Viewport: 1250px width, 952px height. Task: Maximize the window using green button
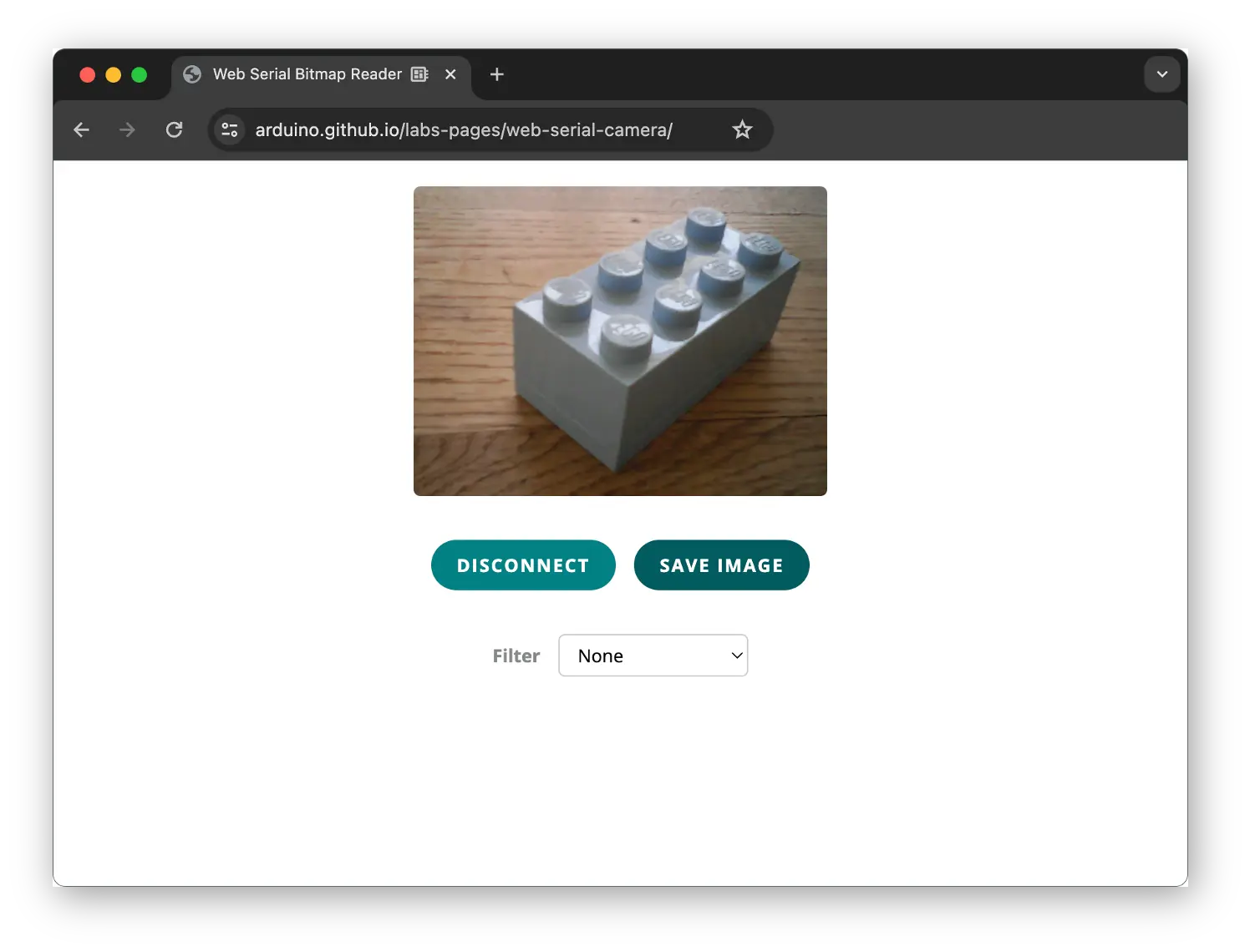coord(140,75)
